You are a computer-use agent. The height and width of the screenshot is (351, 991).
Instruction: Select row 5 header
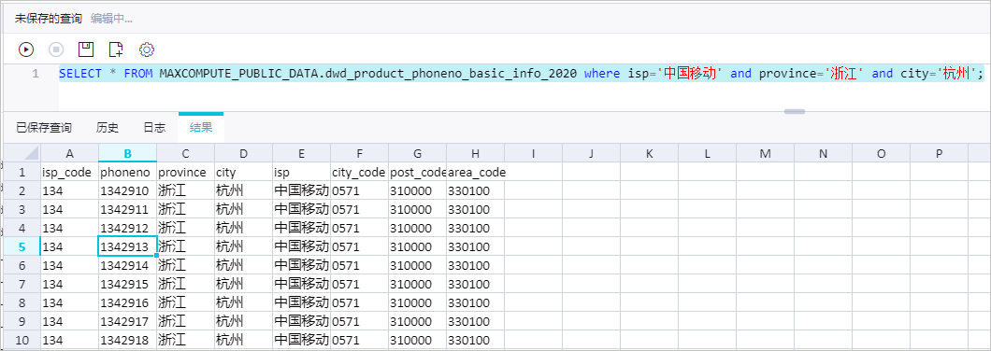pyautogui.click(x=22, y=246)
